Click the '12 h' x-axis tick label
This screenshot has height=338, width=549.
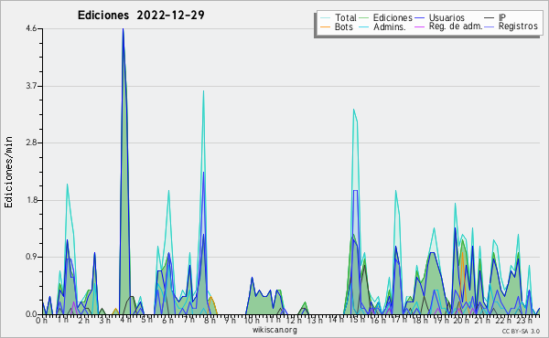tap(294, 320)
